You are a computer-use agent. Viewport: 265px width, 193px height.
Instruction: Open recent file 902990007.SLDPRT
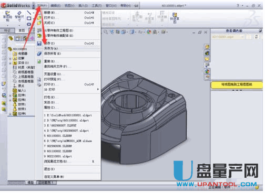click(x=60, y=125)
